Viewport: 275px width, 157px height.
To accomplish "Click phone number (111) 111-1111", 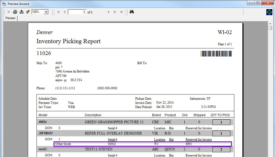I will point(65,88).
